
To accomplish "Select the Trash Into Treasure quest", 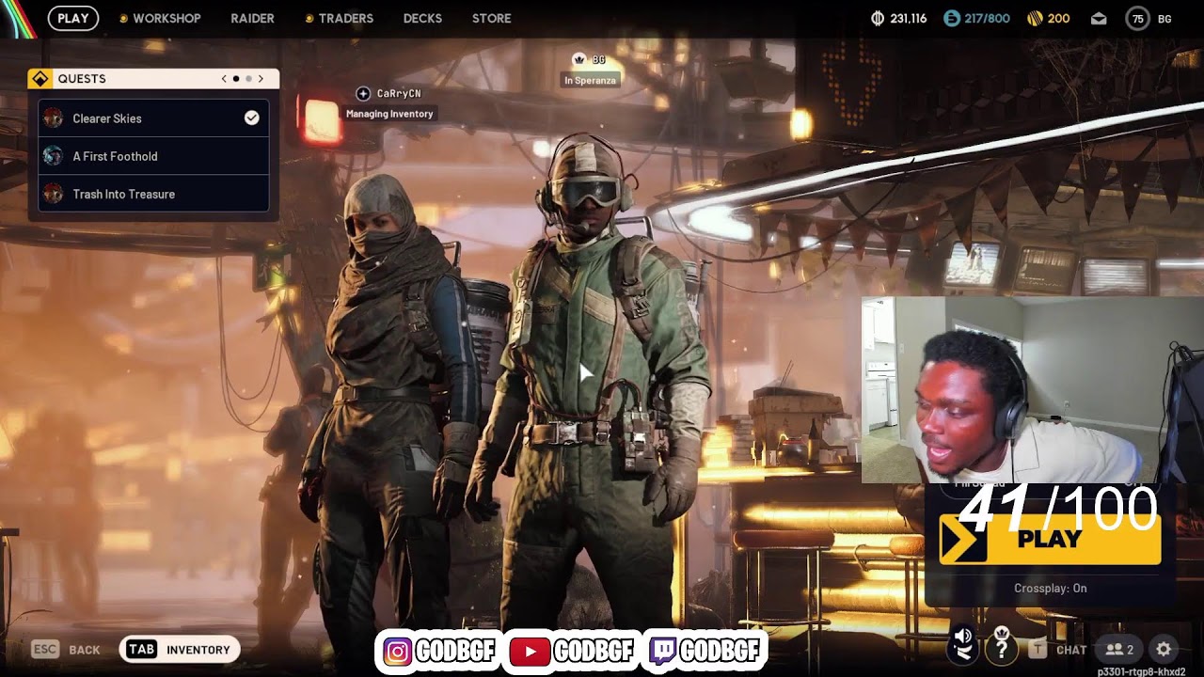I will (x=153, y=194).
